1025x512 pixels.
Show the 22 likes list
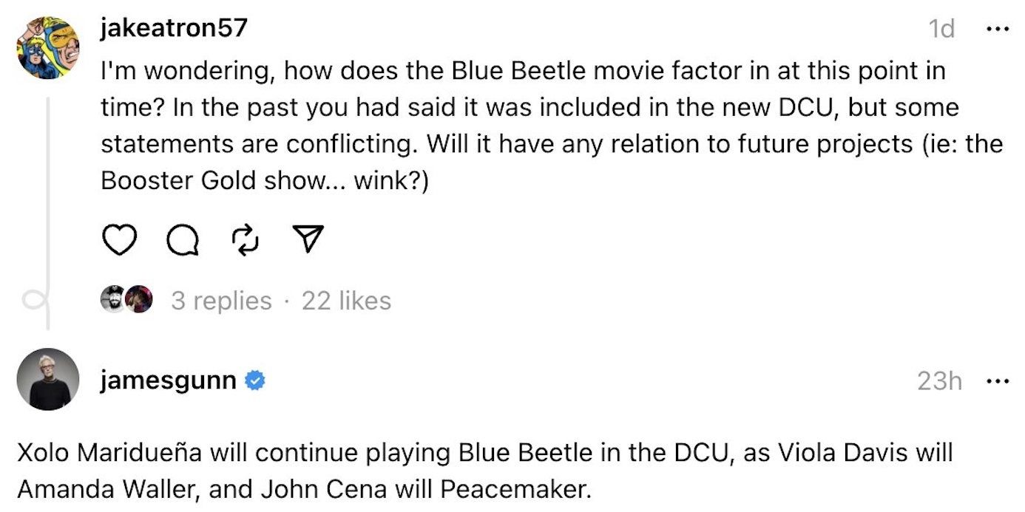click(x=346, y=301)
